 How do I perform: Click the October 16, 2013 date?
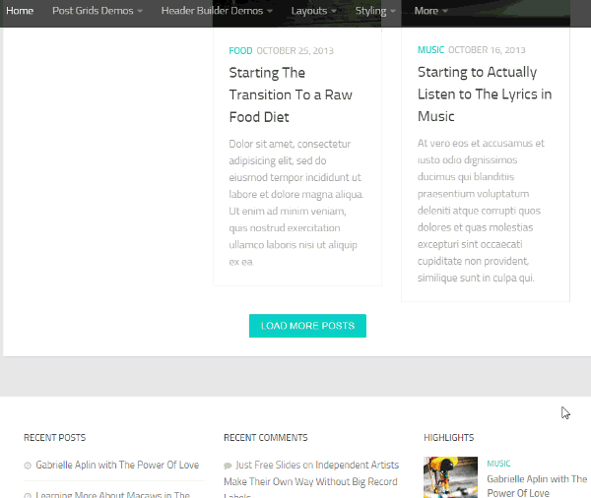pos(487,50)
